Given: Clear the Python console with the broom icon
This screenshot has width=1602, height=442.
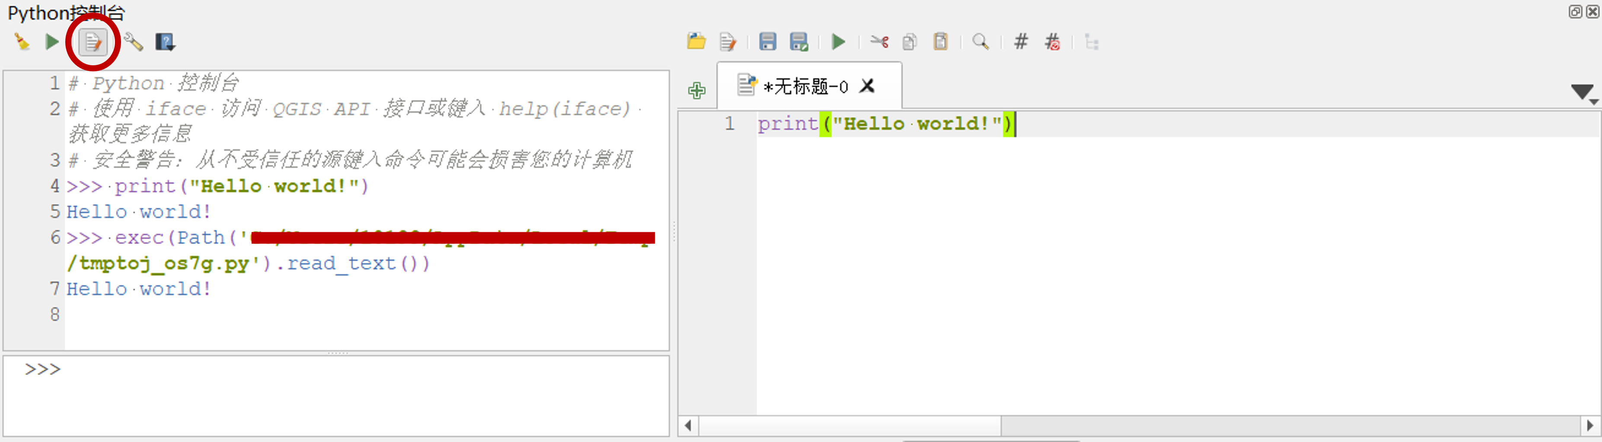Looking at the screenshot, I should [22, 42].
